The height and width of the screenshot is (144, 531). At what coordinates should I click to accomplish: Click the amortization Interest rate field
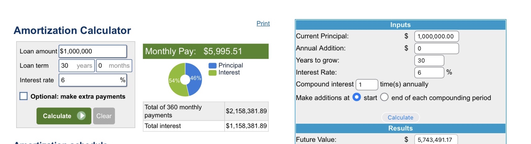pos(90,80)
